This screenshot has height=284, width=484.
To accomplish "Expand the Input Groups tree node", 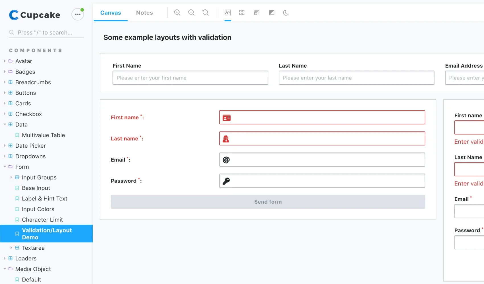I will (11, 177).
